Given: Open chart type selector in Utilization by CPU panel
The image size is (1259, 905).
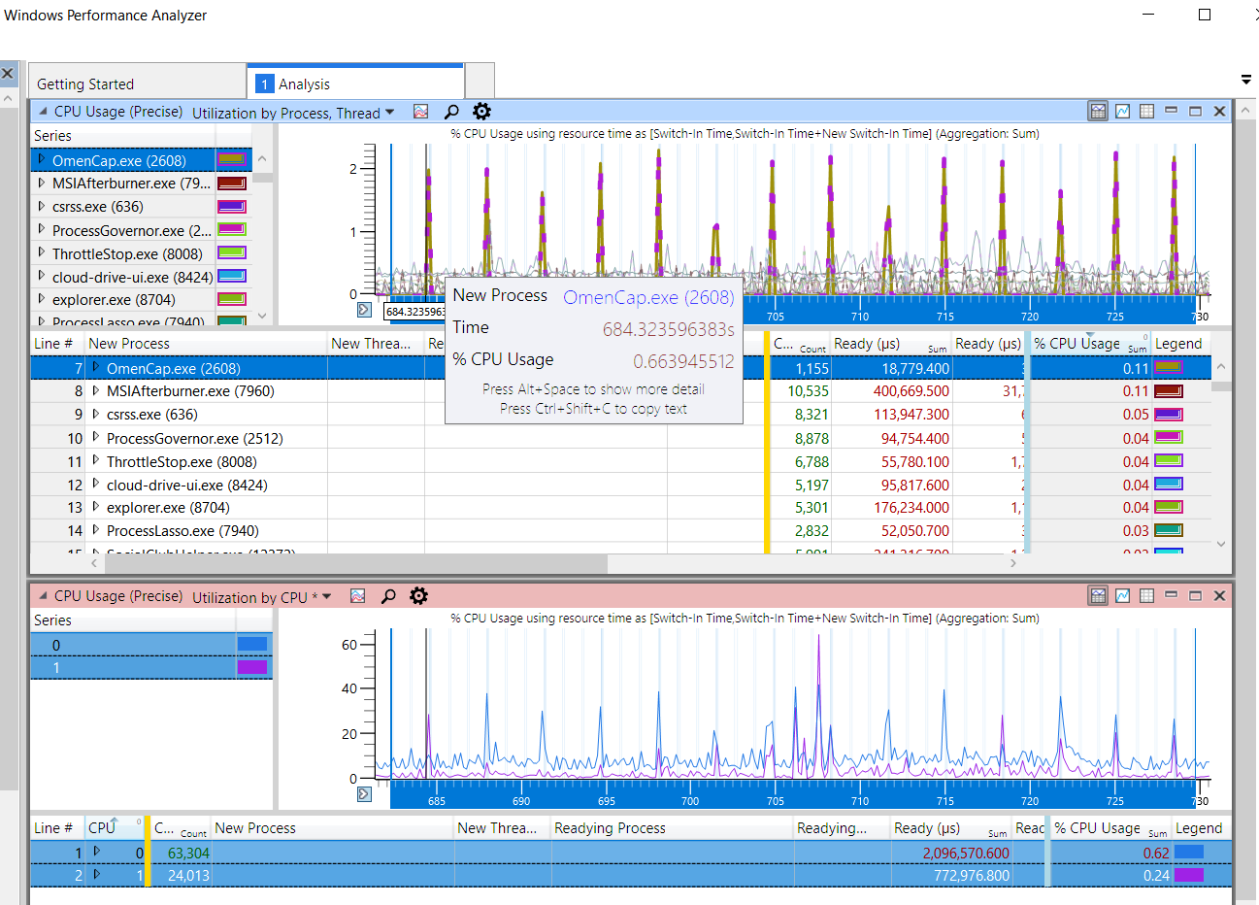Looking at the screenshot, I should (357, 596).
